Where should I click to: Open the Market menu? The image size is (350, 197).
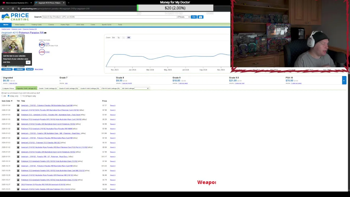tap(6, 25)
